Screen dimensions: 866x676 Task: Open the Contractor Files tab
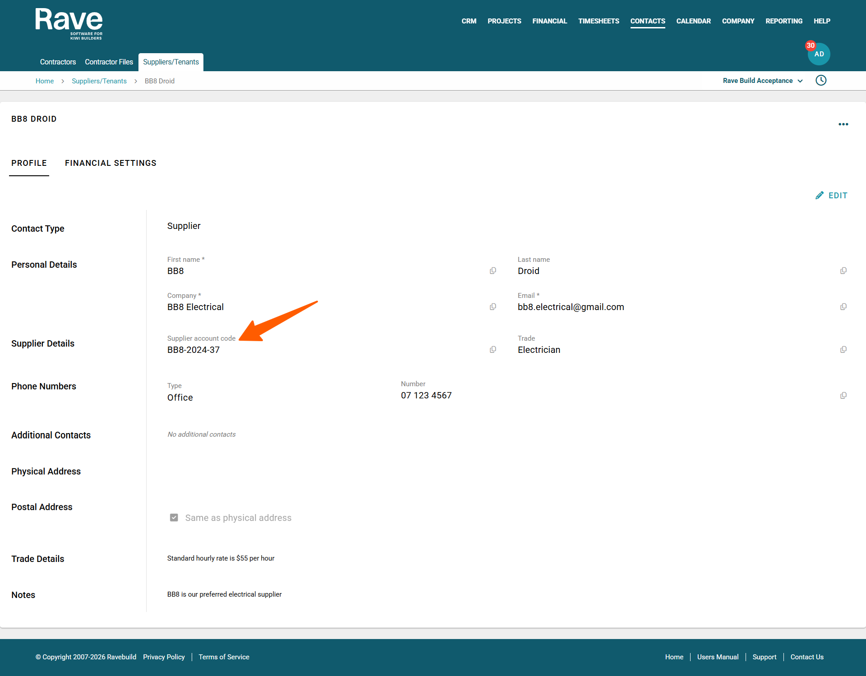[x=109, y=62]
